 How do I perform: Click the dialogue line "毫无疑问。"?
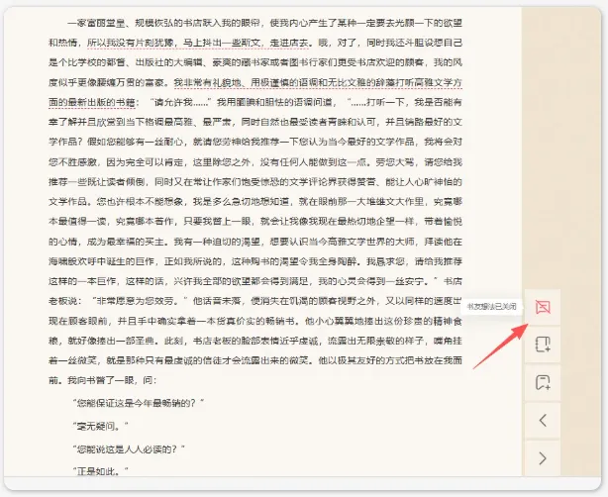click(100, 426)
